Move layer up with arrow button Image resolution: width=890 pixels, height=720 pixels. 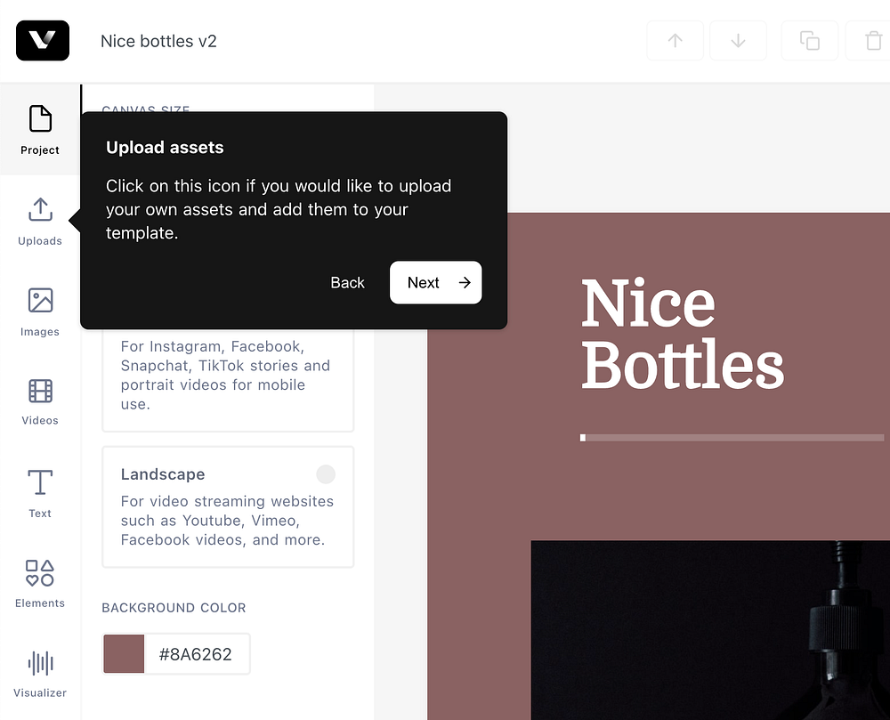coord(675,40)
